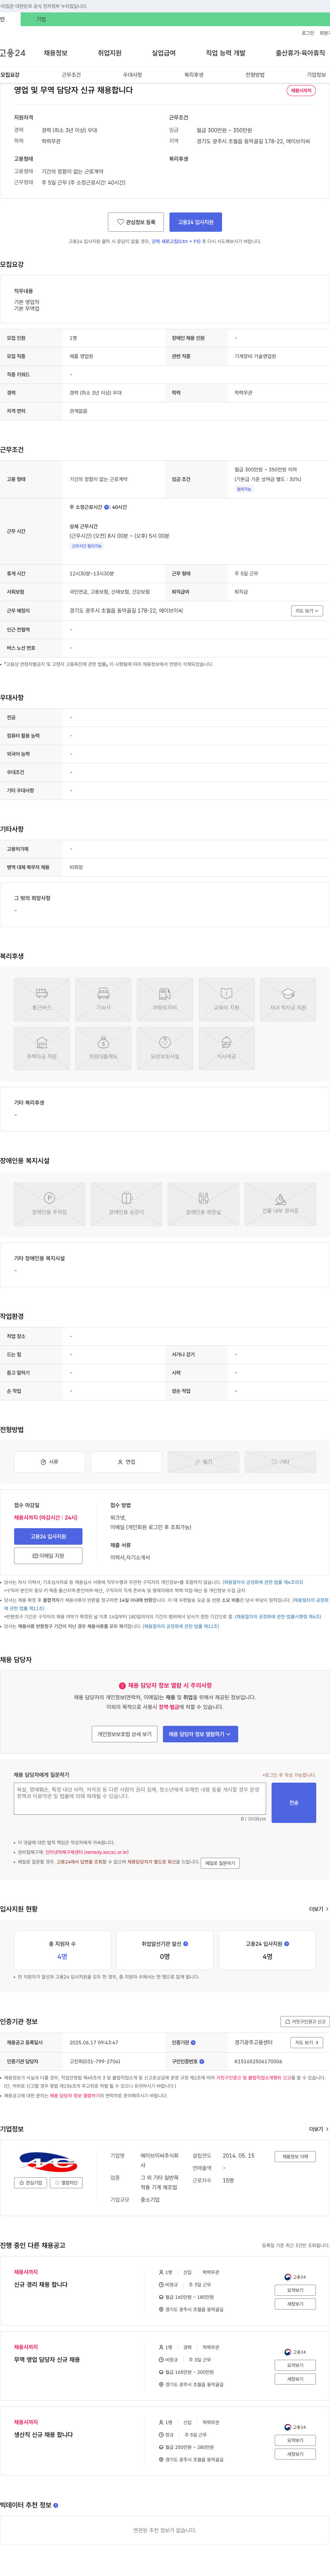Switch to the 우대사항 tab
Viewport: 330px width, 2576px height.
click(133, 75)
